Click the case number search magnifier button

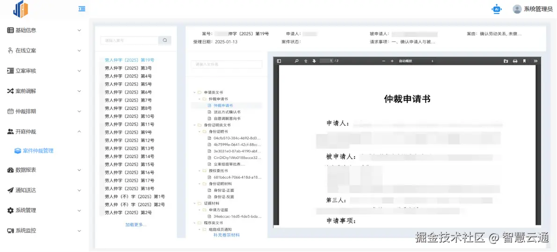pyautogui.click(x=165, y=41)
